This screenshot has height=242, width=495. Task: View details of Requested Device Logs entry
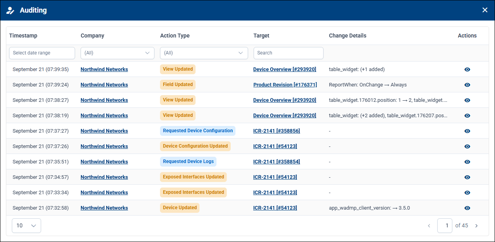[467, 162]
